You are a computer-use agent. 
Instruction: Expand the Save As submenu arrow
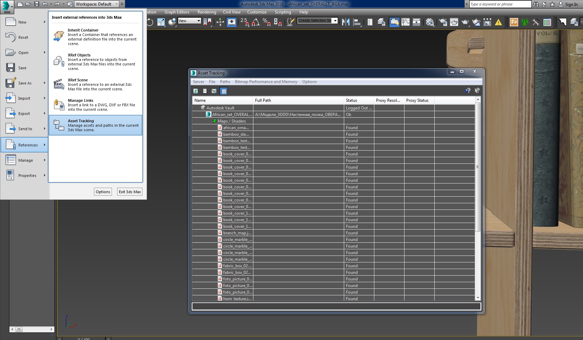[x=45, y=83]
